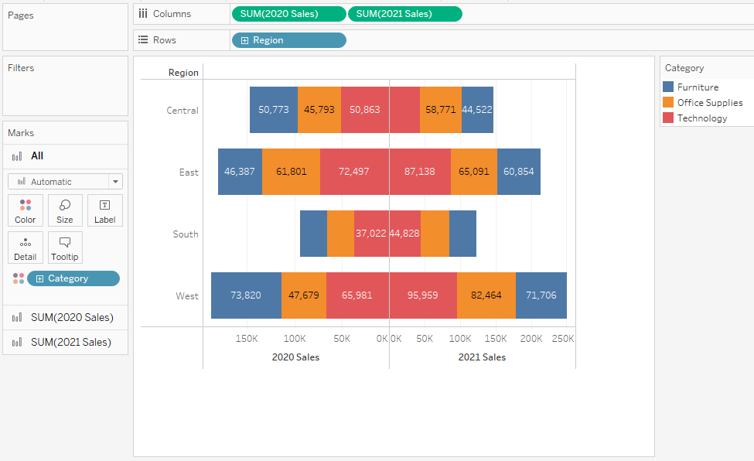The image size is (754, 461).
Task: Open the Color button on Marks card
Action: pos(26,210)
